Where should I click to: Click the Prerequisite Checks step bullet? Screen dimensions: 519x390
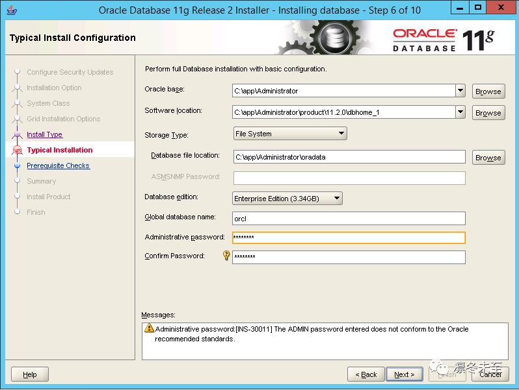17,165
